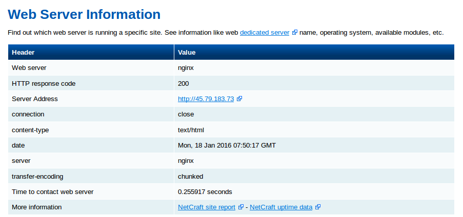The width and height of the screenshot is (463, 217).
Task: Follow the NetCraft uptime data link
Action: pos(281,207)
